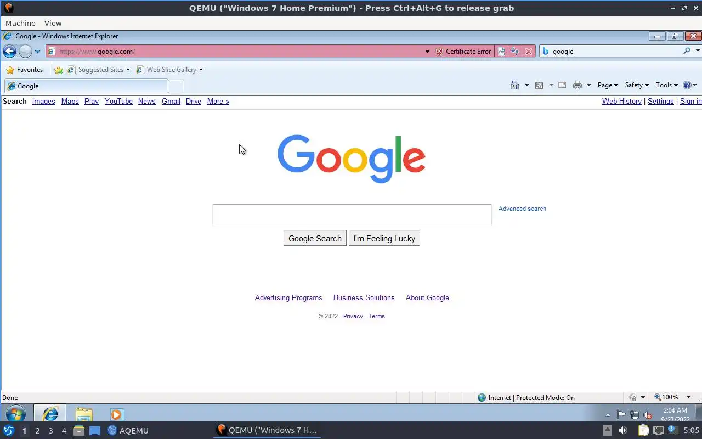Click the magnifier search icon in Bing box

[687, 51]
